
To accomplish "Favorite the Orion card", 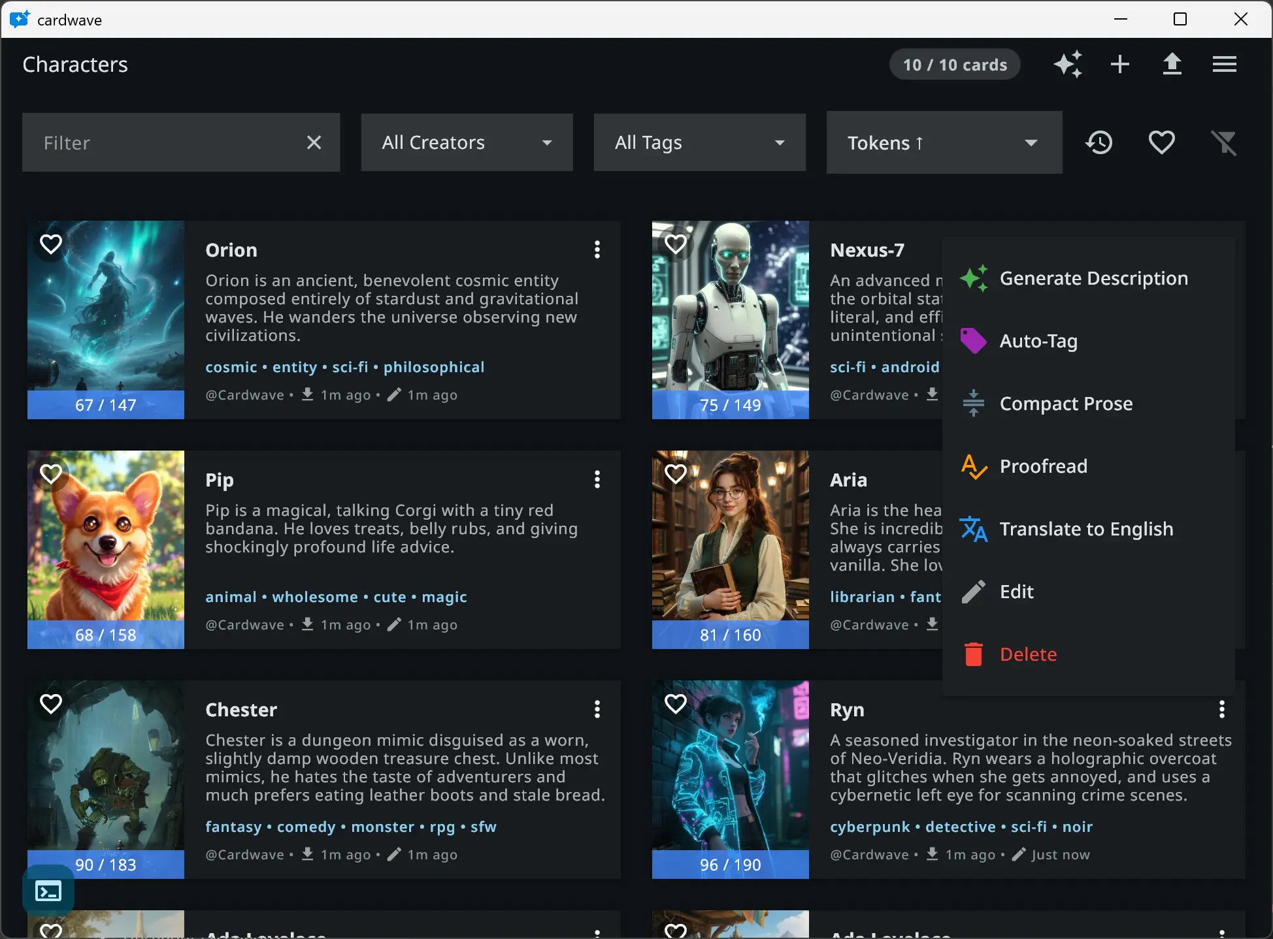I will click(51, 244).
